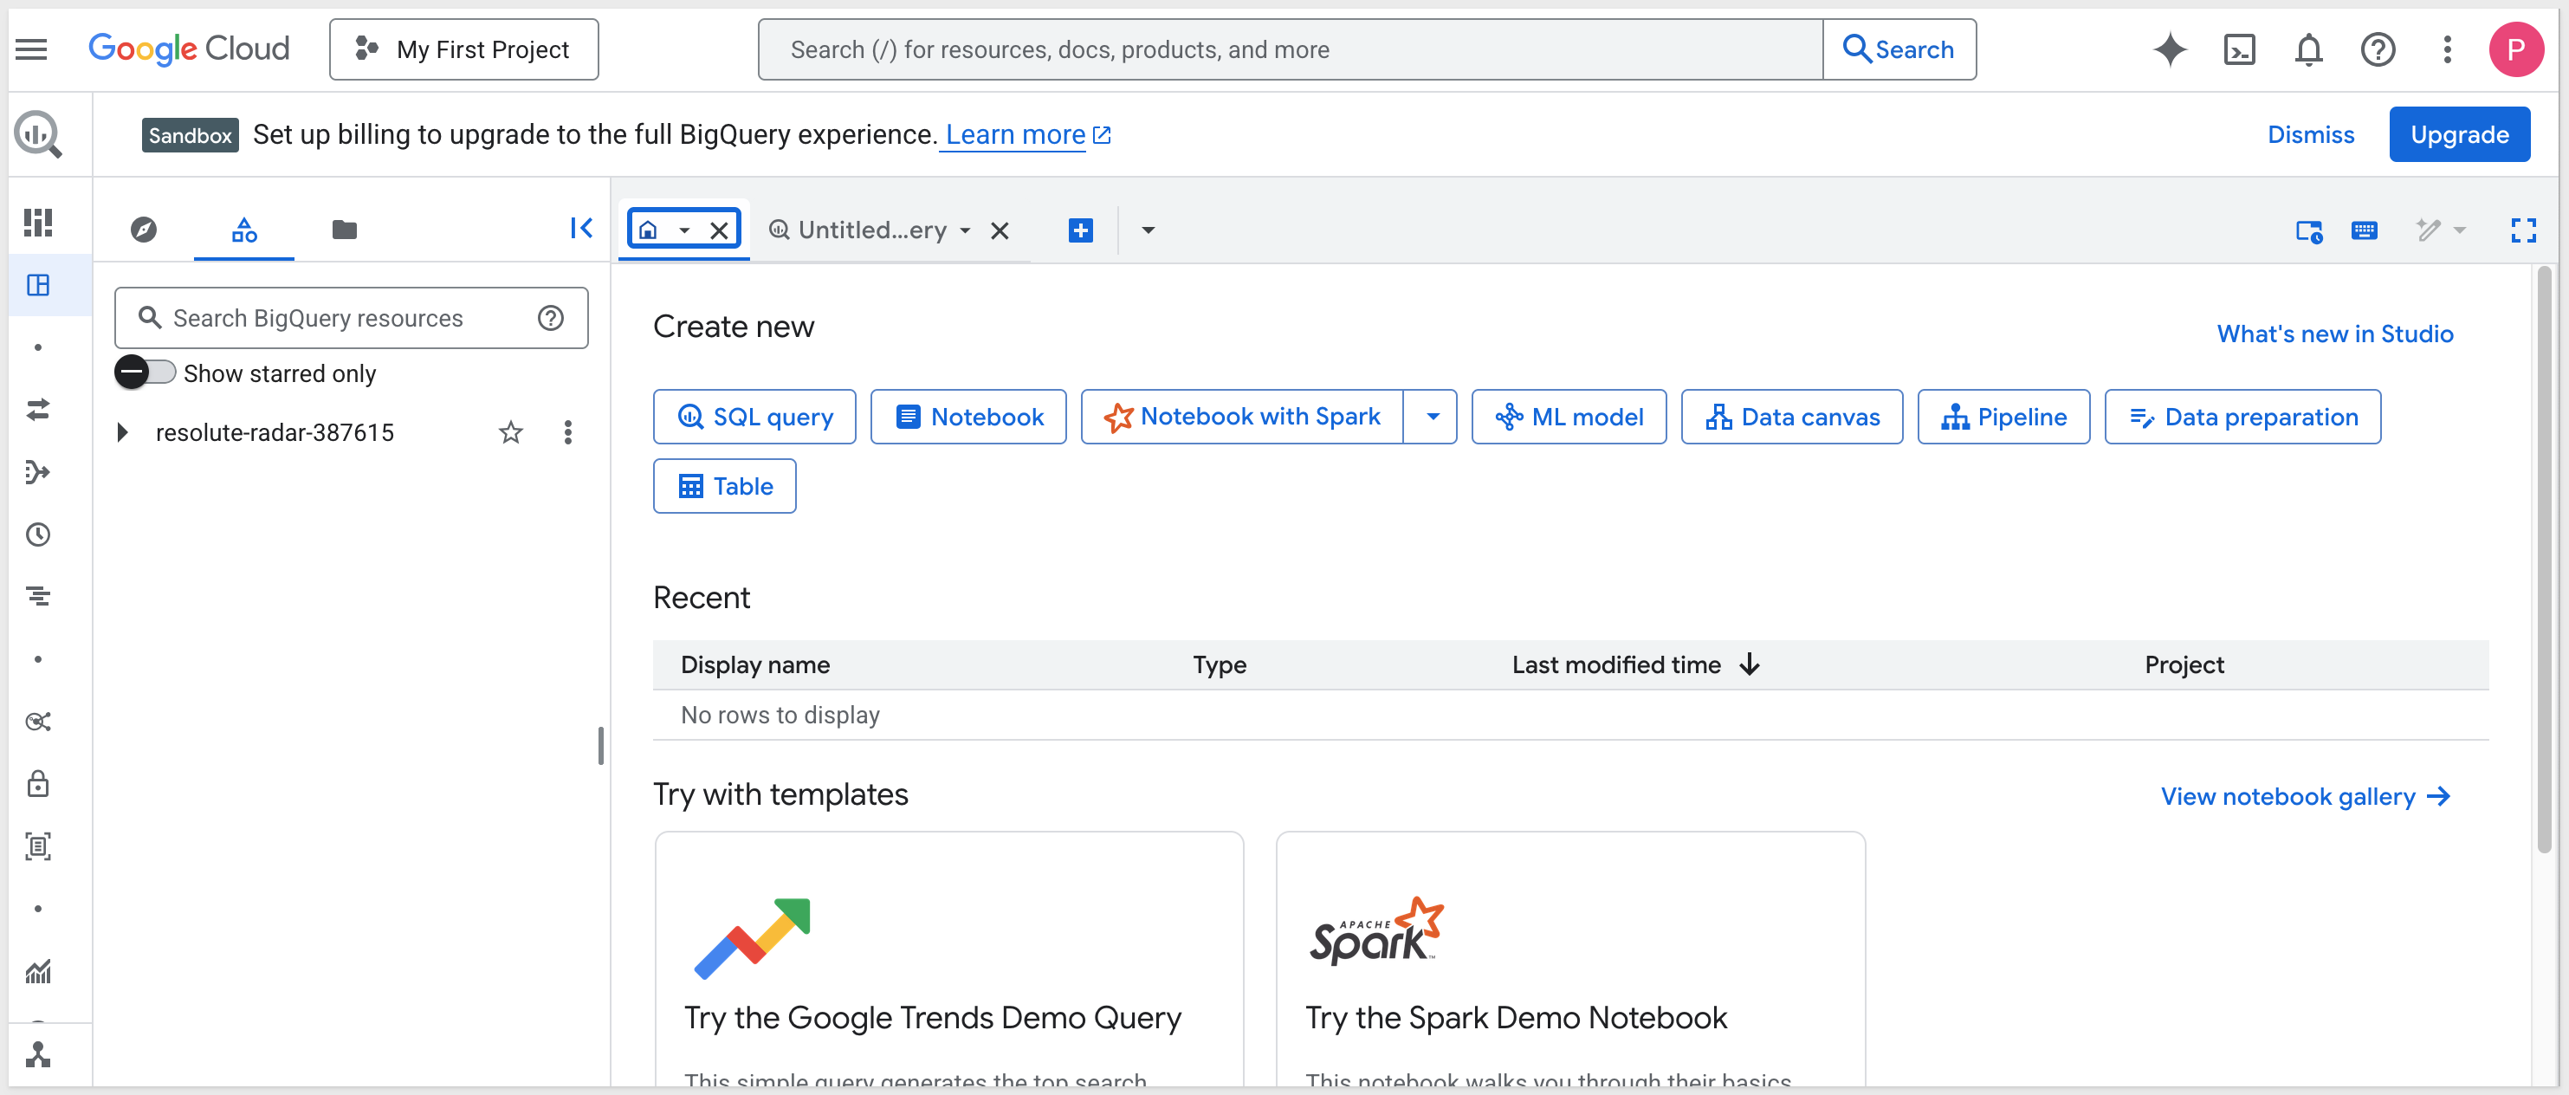
Task: Expand resolute-radar-387615 project tree
Action: [123, 433]
